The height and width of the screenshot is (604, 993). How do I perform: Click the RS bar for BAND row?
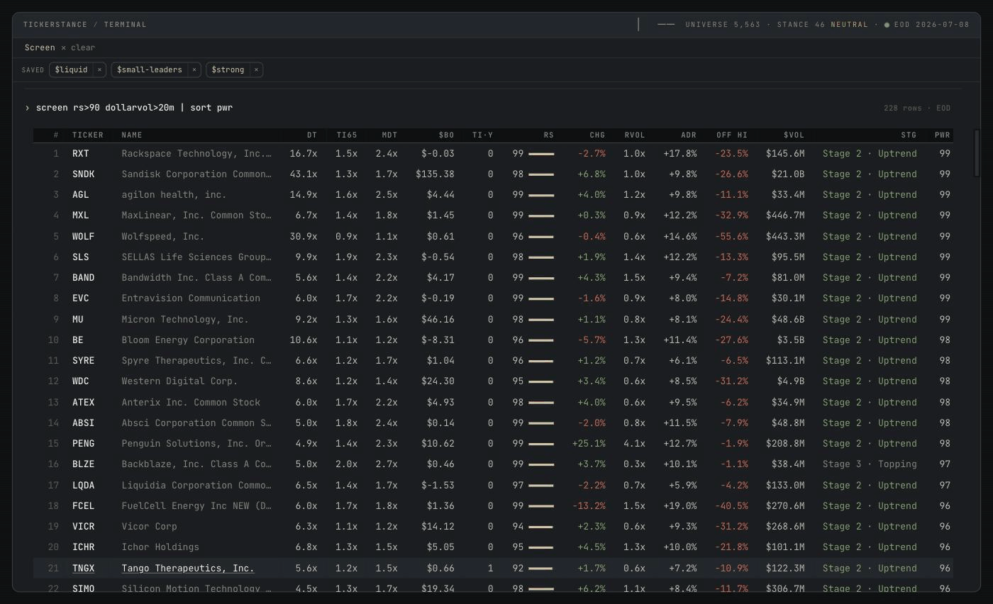(x=541, y=278)
